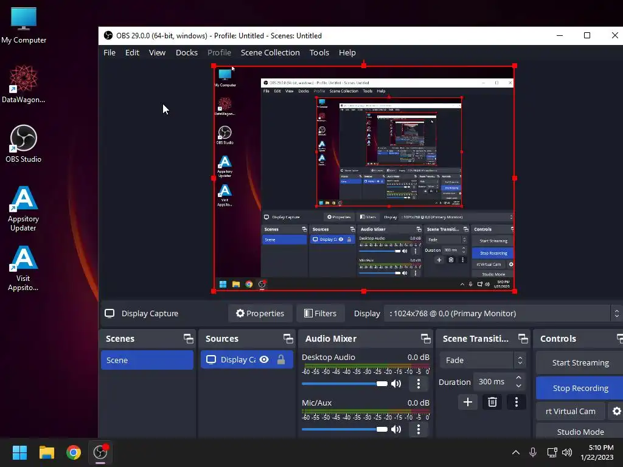Open the View menu
This screenshot has width=623, height=467.
pyautogui.click(x=158, y=52)
